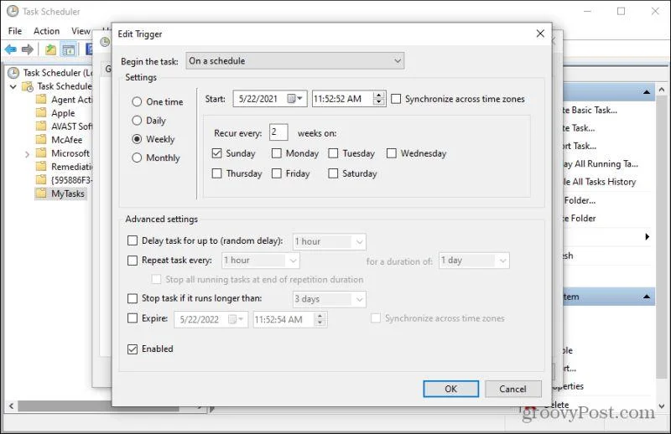Screen dimensions: 671x434
Task: Check the Saturday checkbox
Action: [x=333, y=173]
